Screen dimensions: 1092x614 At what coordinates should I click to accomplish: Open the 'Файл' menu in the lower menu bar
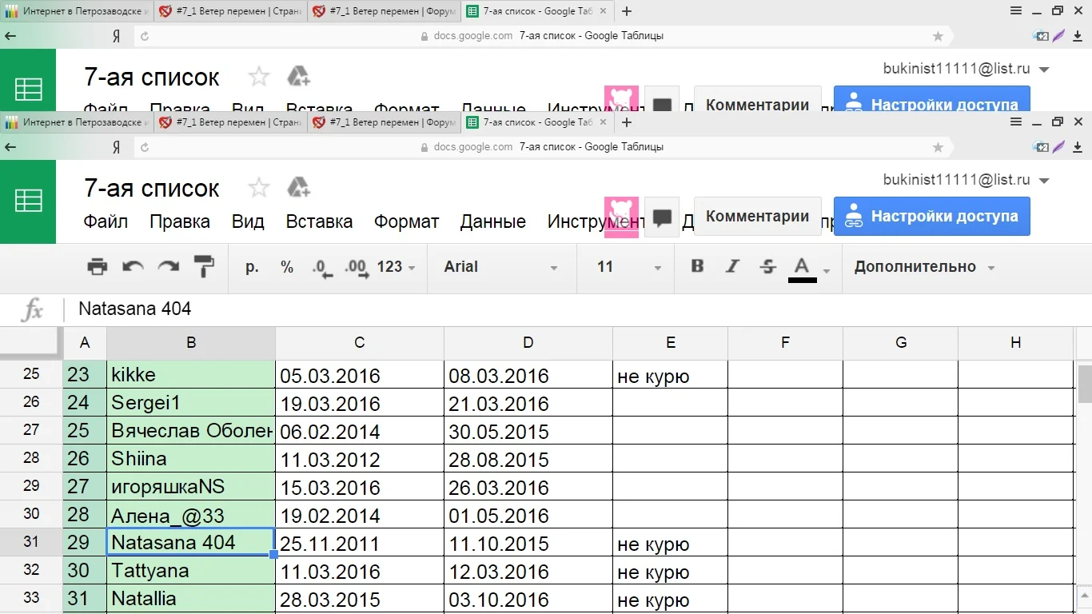coord(106,221)
